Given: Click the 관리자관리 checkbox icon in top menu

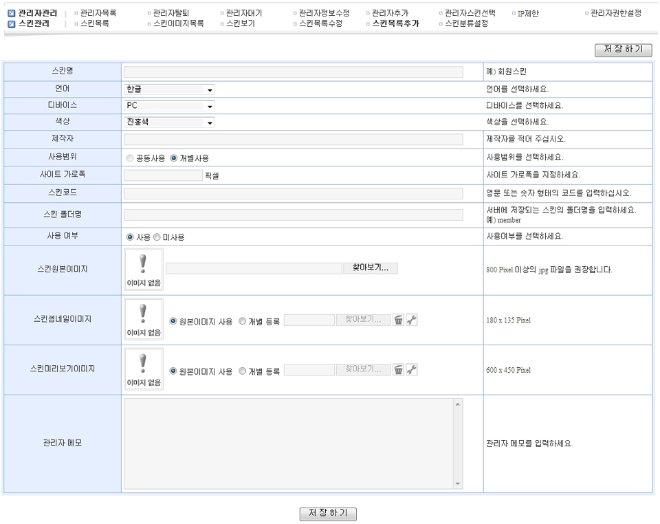Looking at the screenshot, I should tap(11, 13).
